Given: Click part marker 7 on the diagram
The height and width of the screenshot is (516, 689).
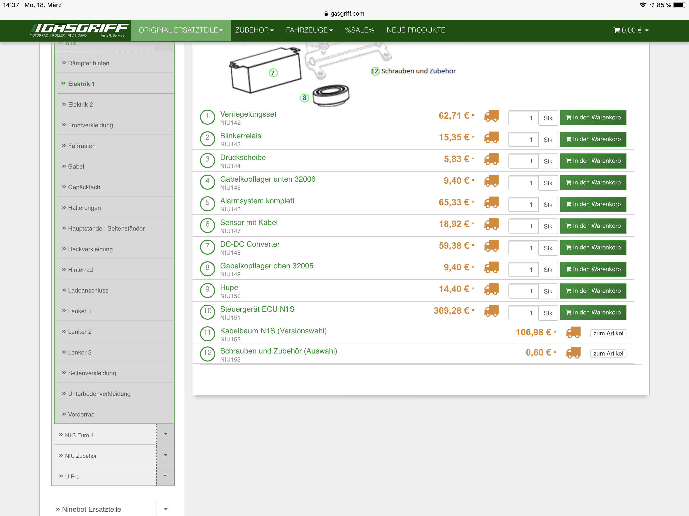Looking at the screenshot, I should point(273,73).
